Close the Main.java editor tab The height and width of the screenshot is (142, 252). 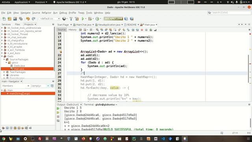tap(156, 24)
